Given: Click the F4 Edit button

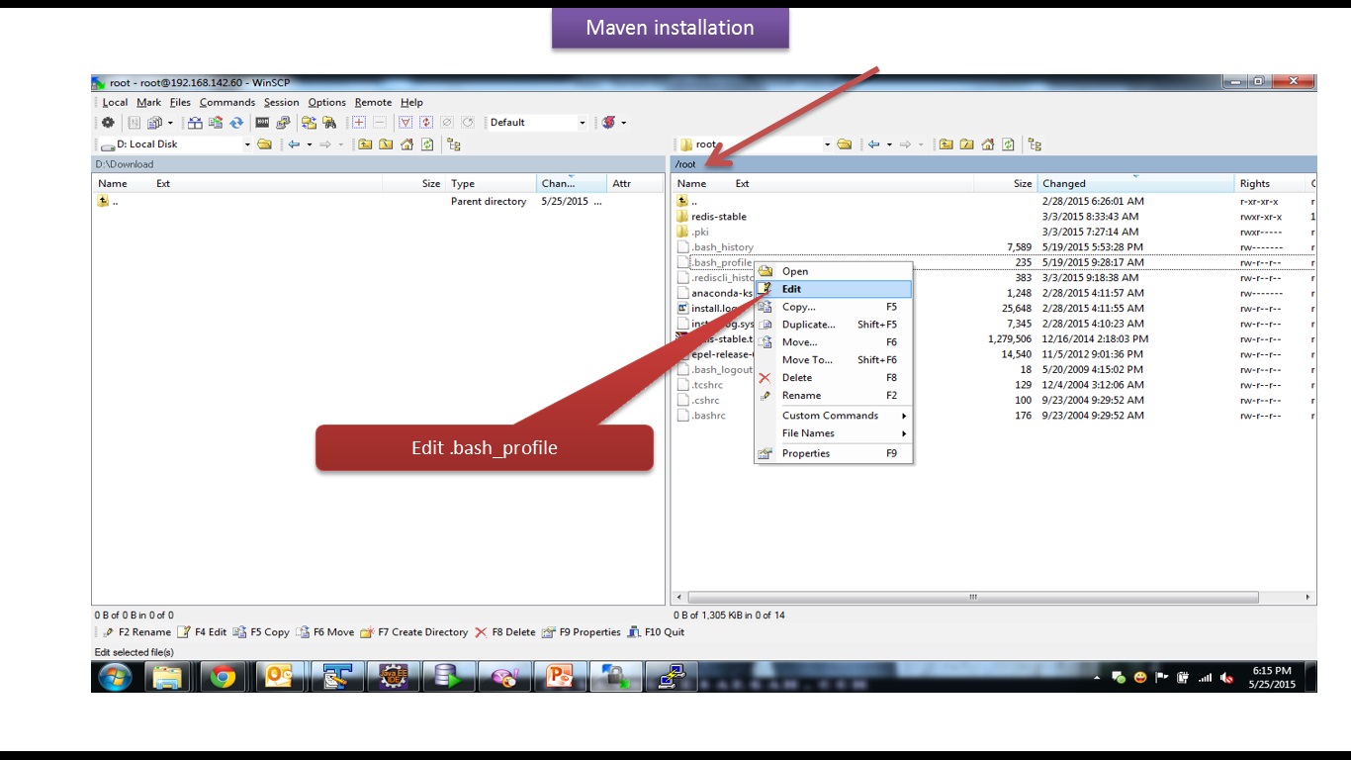Looking at the screenshot, I should (202, 632).
